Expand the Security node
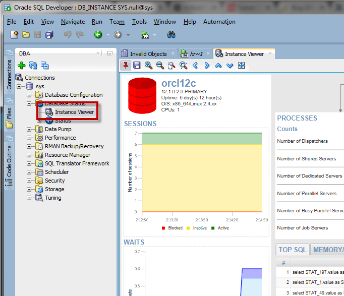 coord(29,181)
